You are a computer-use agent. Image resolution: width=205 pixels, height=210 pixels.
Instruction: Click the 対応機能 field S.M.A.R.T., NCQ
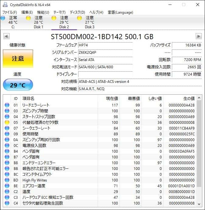[x=140, y=89]
